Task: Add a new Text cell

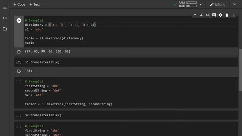Action: (34, 5)
